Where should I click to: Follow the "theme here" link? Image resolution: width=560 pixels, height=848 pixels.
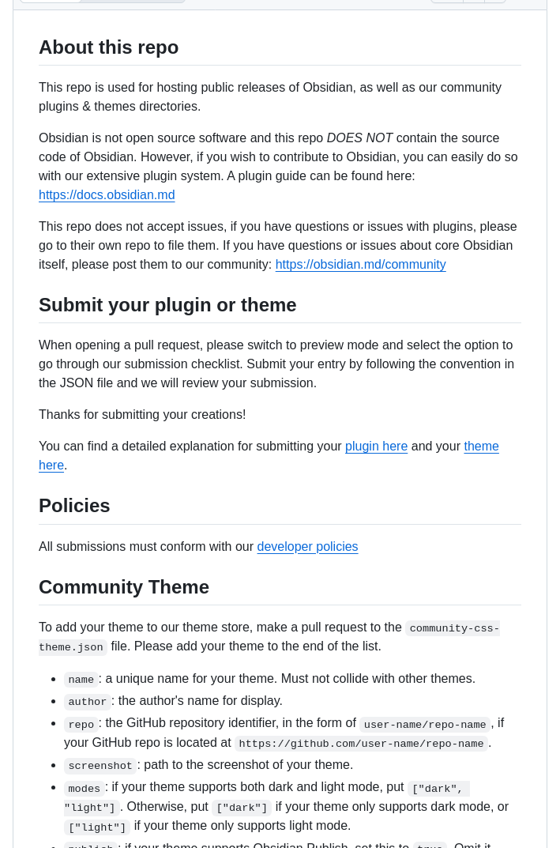[481, 447]
